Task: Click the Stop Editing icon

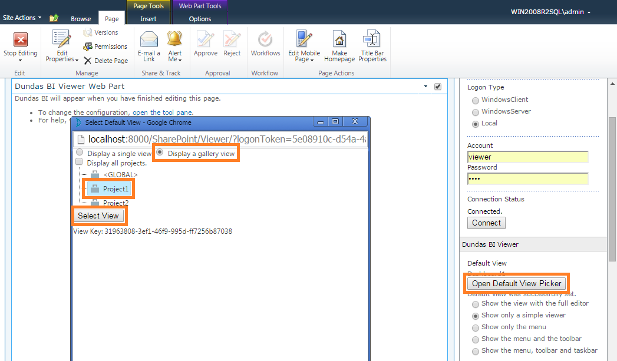Action: click(x=21, y=39)
